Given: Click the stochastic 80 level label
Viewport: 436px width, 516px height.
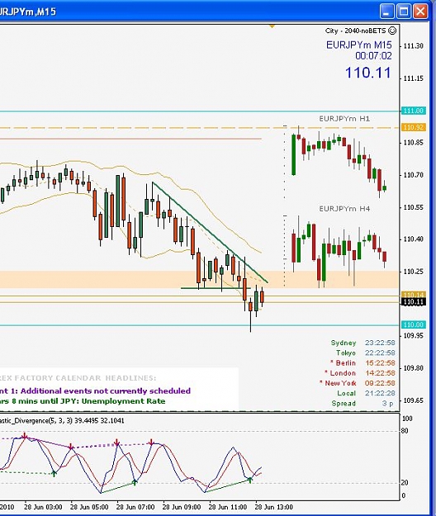Looking at the screenshot, I should pyautogui.click(x=405, y=431).
